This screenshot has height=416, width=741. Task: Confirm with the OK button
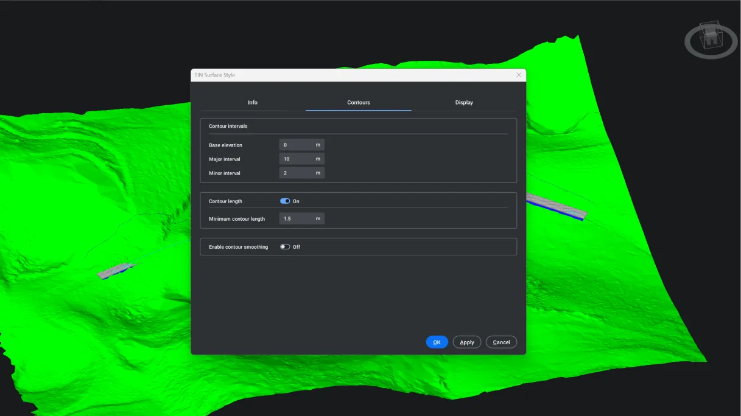[x=437, y=342]
